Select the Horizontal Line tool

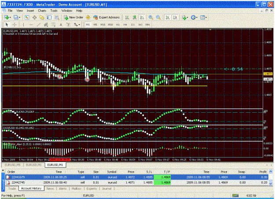pos(31,25)
